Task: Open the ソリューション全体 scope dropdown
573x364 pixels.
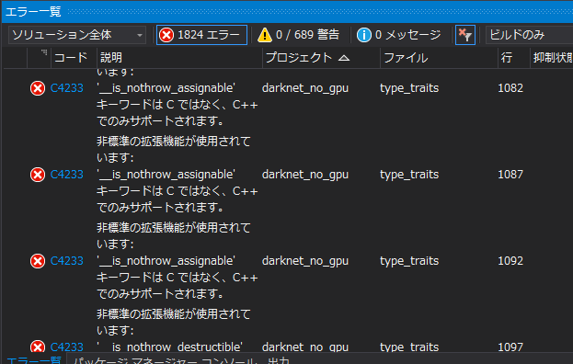Action: 77,35
